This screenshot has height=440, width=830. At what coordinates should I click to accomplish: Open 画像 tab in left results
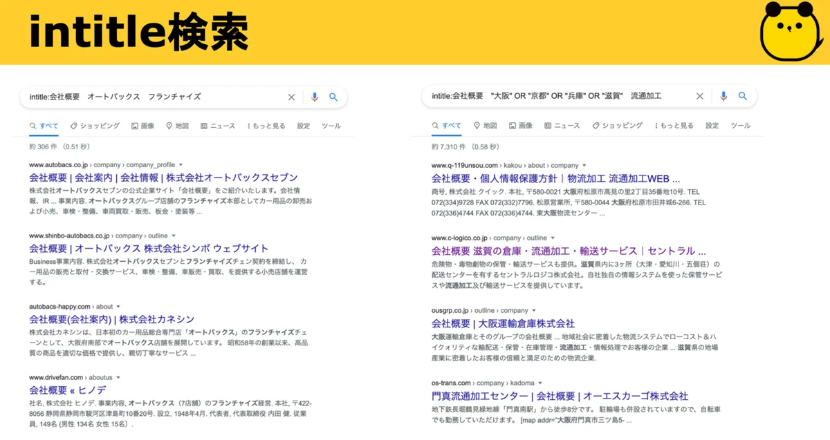coord(142,126)
